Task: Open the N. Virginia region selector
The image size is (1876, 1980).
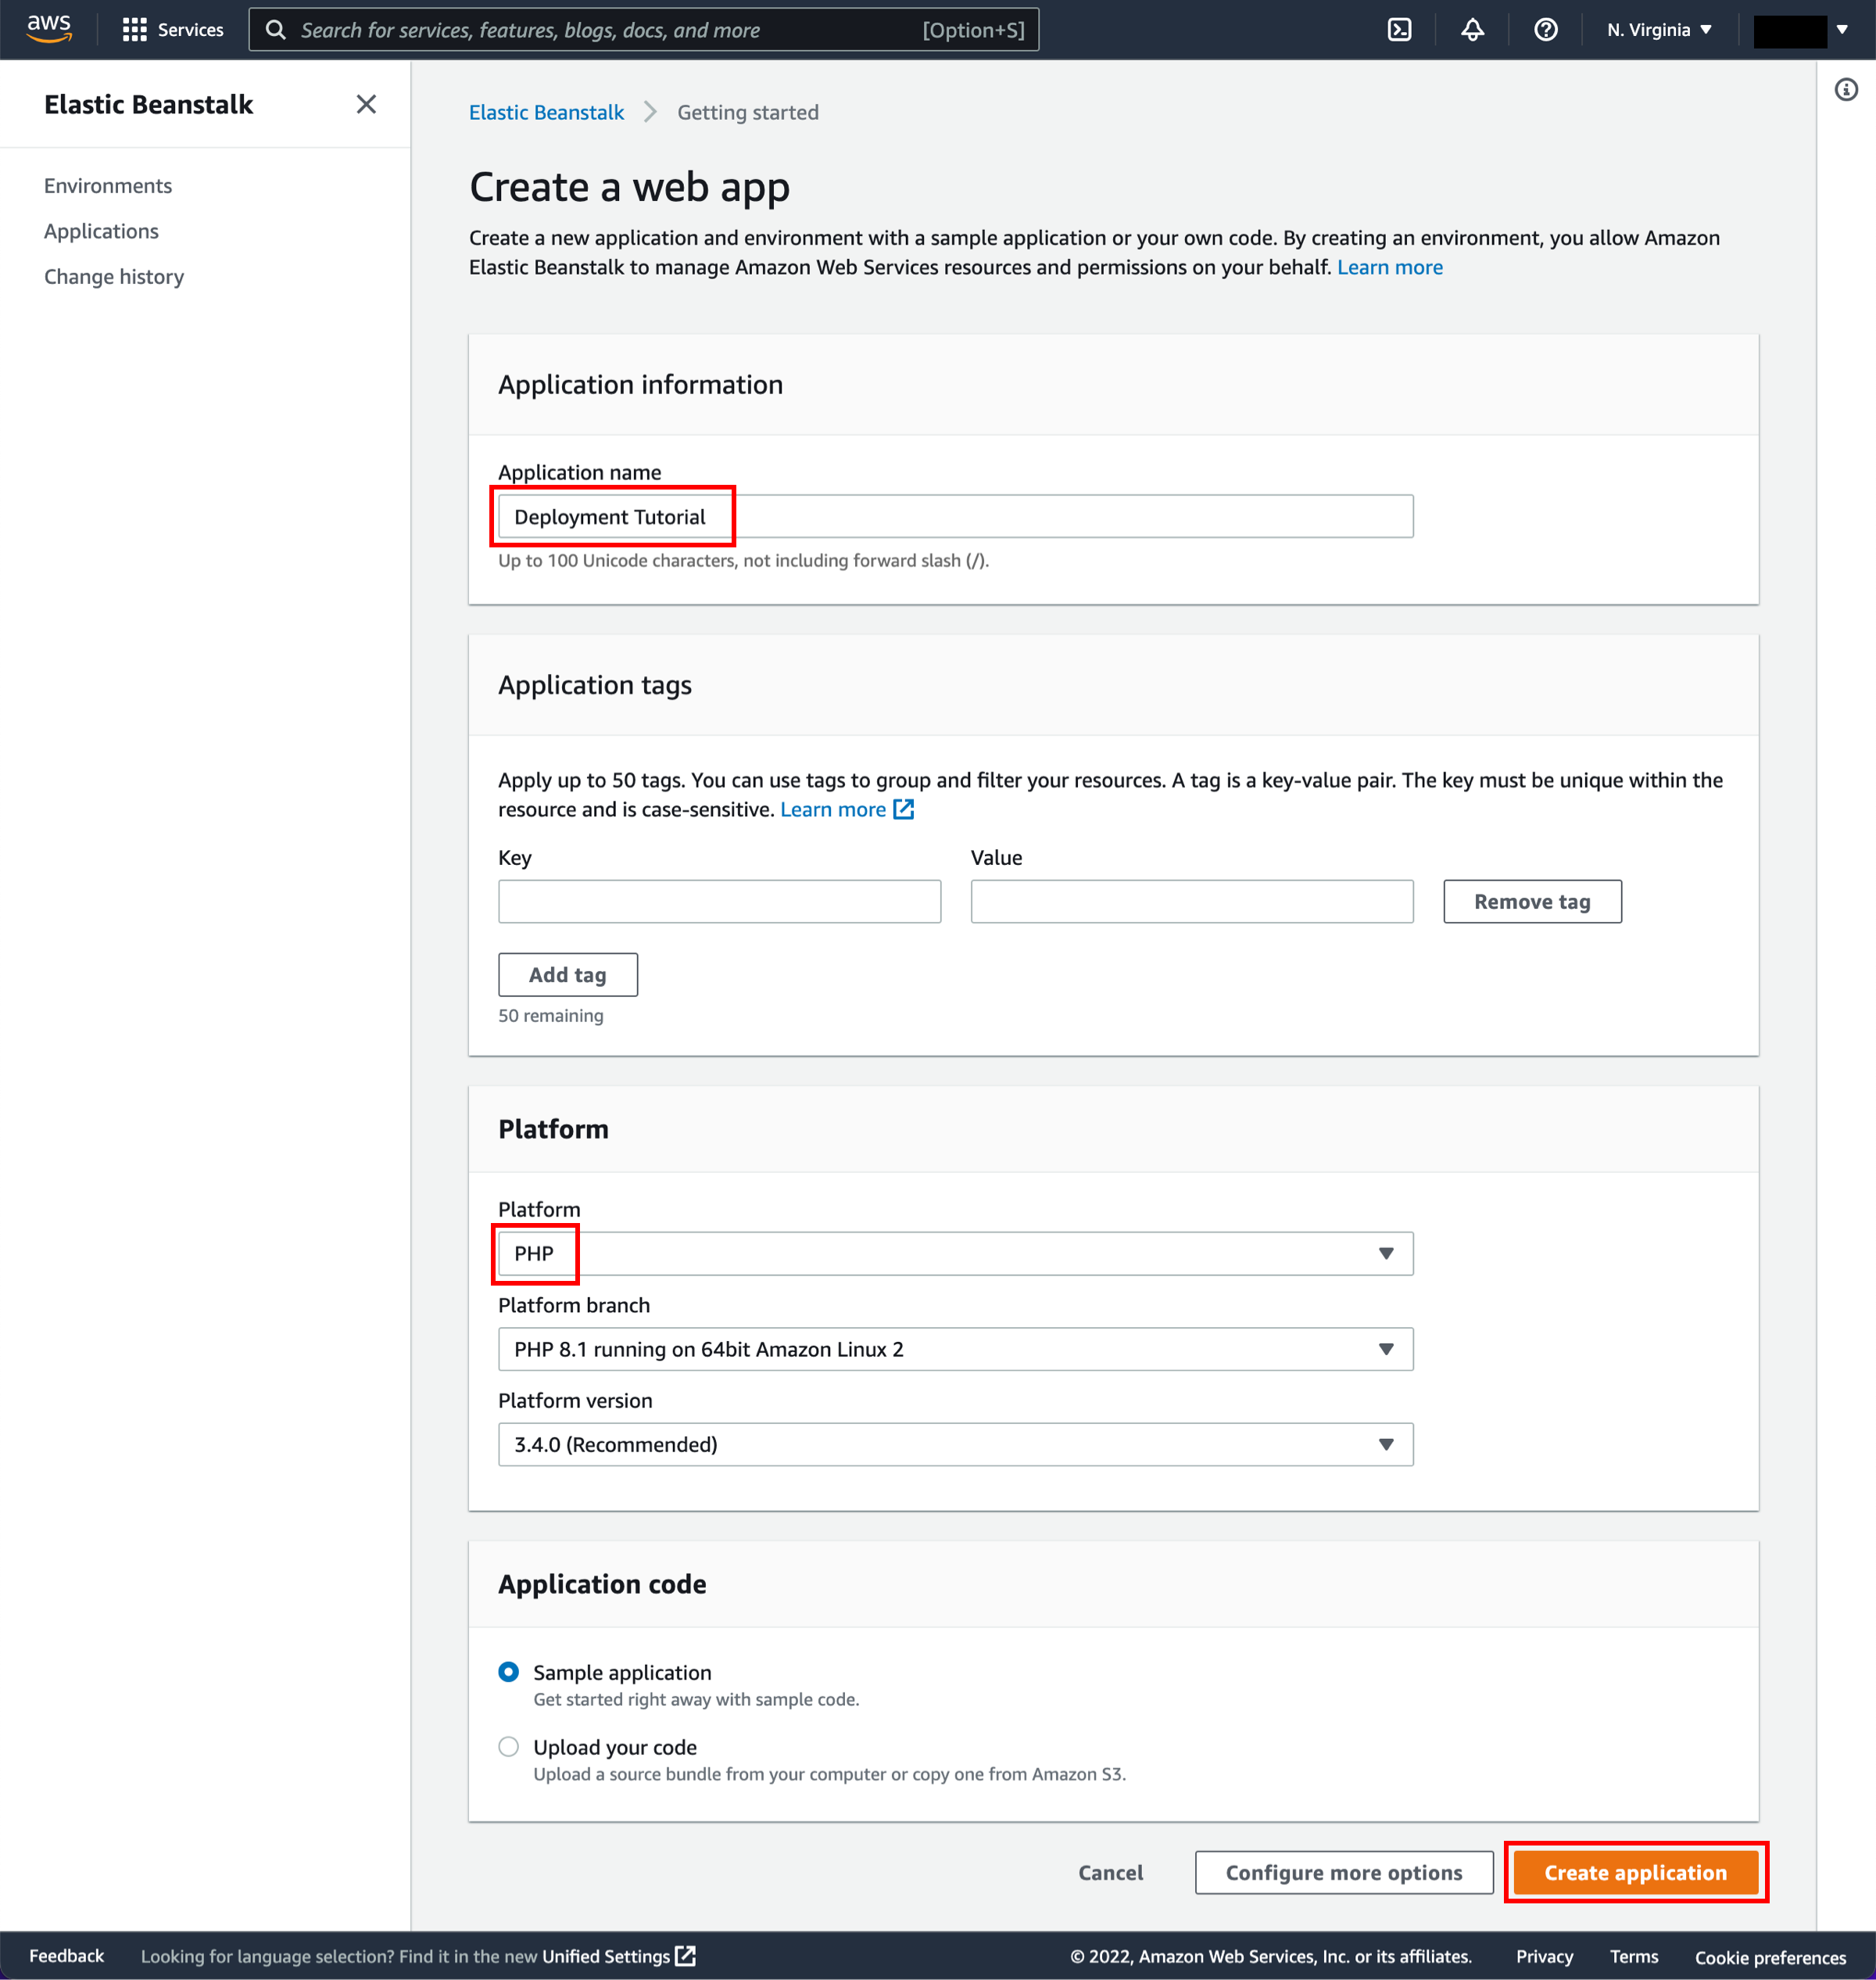Action: [1659, 30]
